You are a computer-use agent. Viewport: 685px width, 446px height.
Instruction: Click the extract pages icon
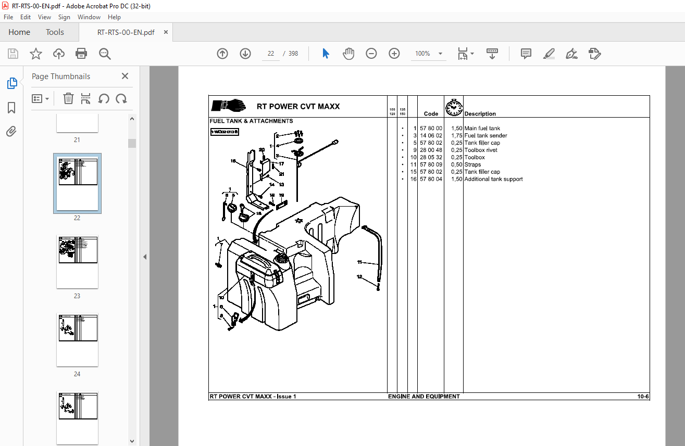[x=86, y=98]
